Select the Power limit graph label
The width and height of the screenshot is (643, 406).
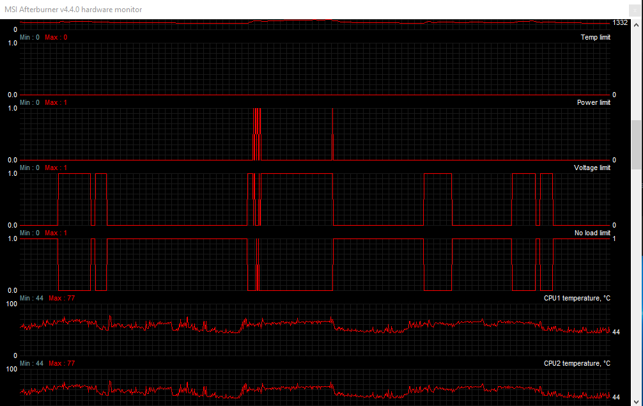[593, 102]
